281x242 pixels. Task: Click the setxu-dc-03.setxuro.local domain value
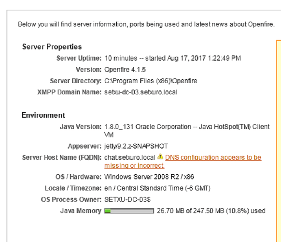tap(141, 92)
